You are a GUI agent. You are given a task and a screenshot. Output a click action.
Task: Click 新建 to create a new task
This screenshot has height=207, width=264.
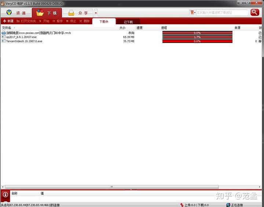[x=8, y=21]
